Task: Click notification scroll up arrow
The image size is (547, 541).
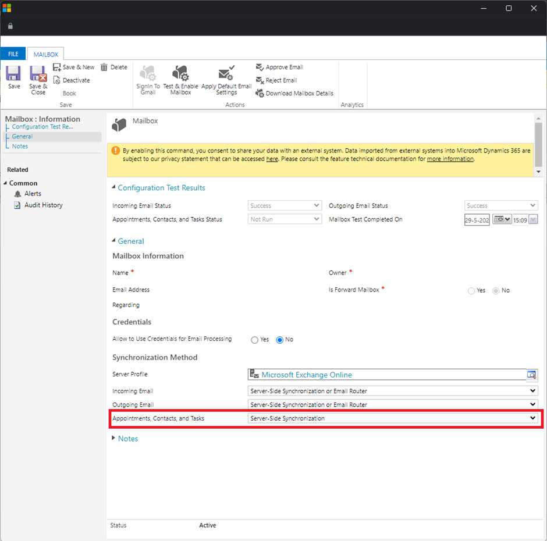Action: tap(538, 119)
